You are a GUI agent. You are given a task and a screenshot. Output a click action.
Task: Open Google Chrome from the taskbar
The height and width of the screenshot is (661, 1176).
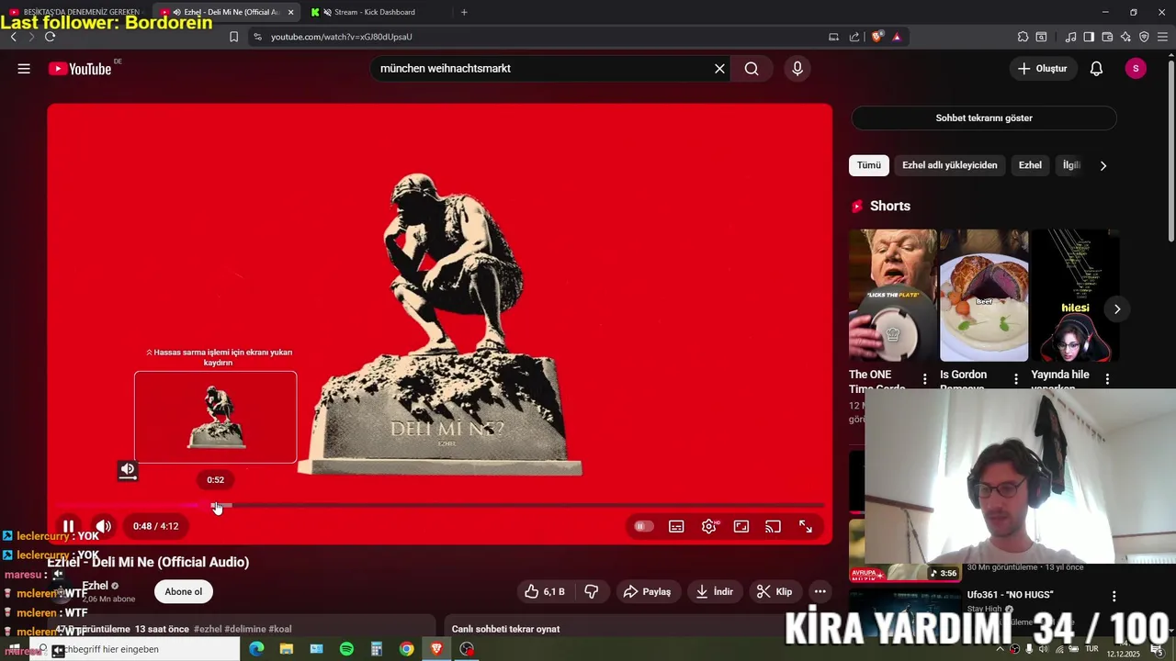coord(406,649)
